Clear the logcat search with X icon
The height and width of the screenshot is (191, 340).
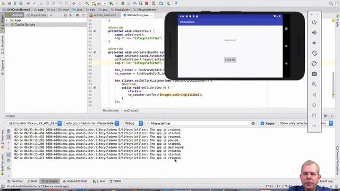pos(253,123)
